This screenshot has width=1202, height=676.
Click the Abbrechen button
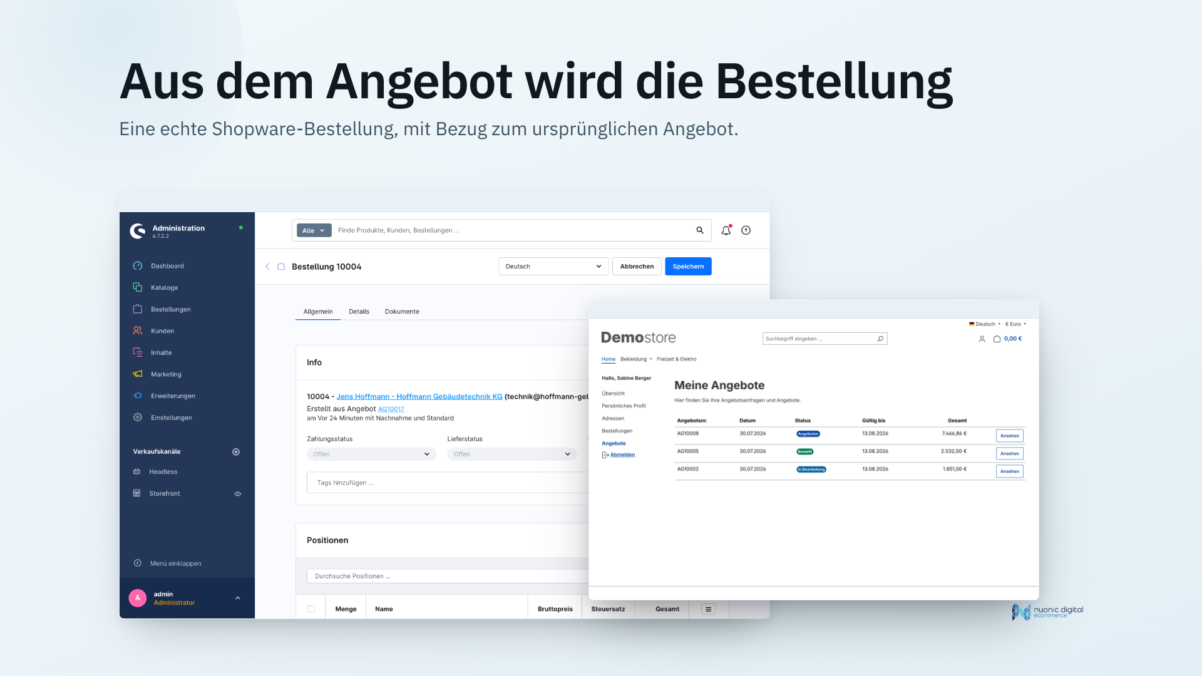pos(637,267)
